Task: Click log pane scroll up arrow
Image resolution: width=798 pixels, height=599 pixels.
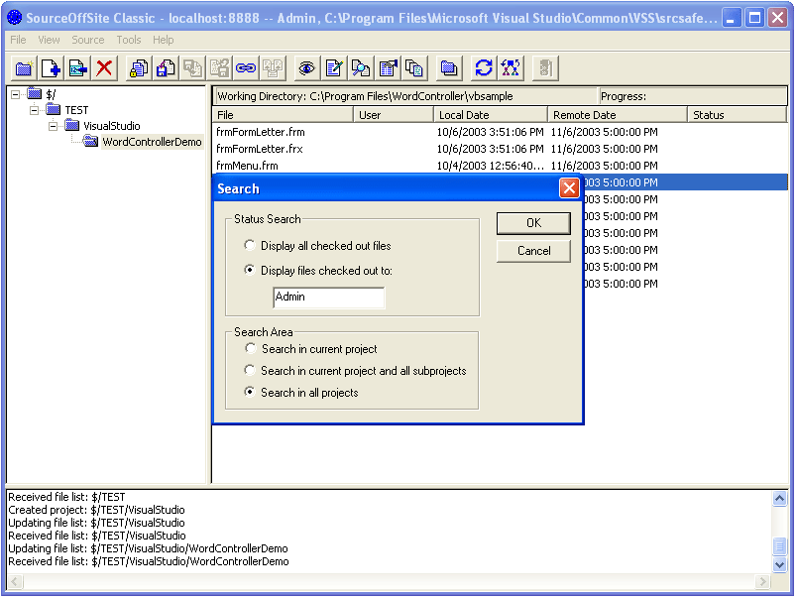Action: pyautogui.click(x=779, y=498)
